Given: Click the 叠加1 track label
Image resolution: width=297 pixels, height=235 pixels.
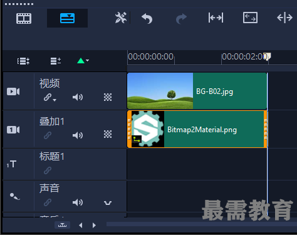Looking at the screenshot, I should click(52, 122).
